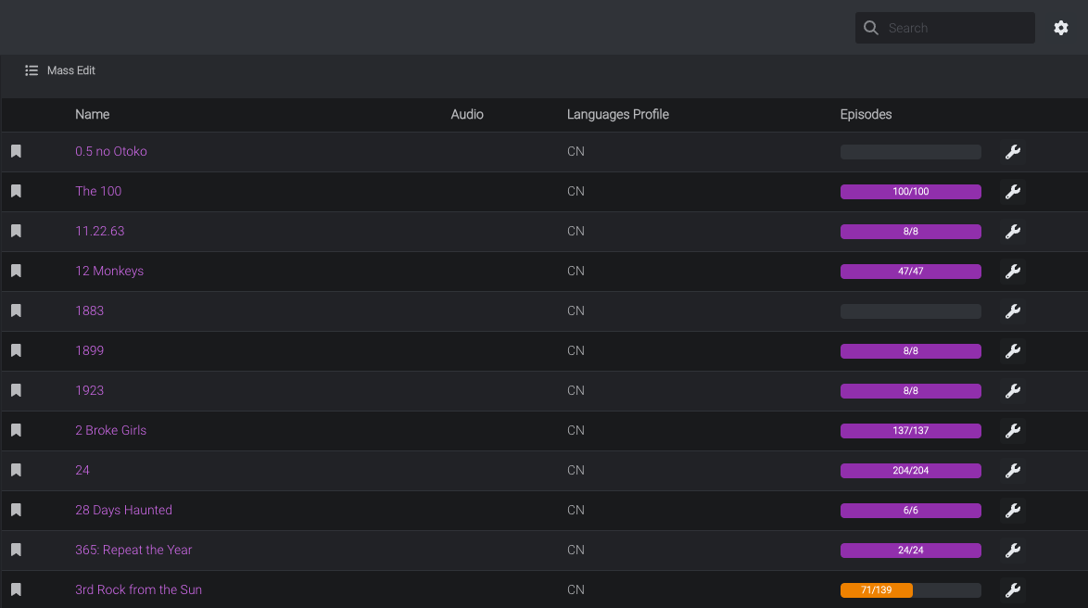Toggle bookmark for 1923
The image size is (1088, 608).
coord(16,390)
